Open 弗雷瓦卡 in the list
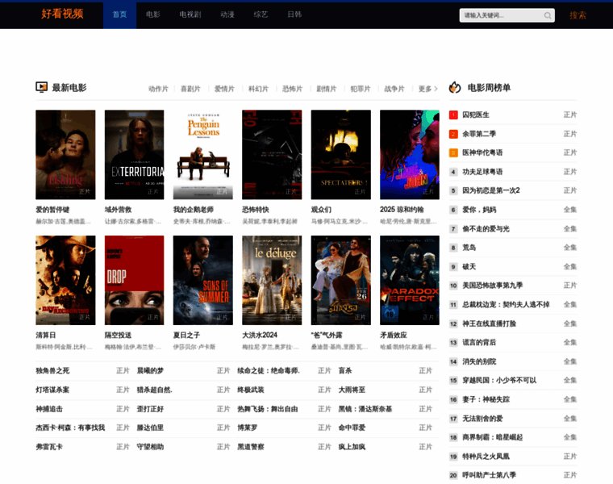Image resolution: width=613 pixels, height=484 pixels. (x=49, y=446)
